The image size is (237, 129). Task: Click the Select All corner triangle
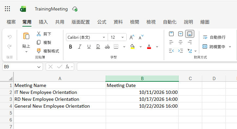click(11, 78)
